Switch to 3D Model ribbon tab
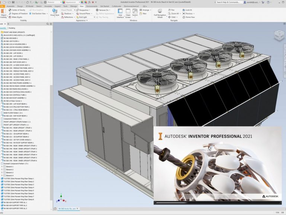This screenshot has width=286, height=215. [x=29, y=6]
